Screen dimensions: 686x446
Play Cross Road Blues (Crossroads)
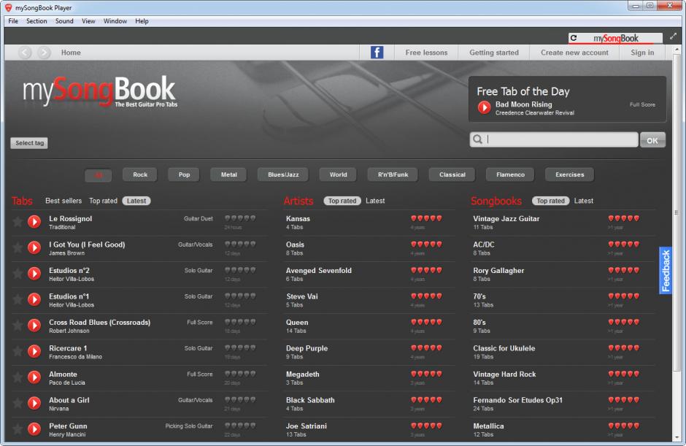[34, 326]
